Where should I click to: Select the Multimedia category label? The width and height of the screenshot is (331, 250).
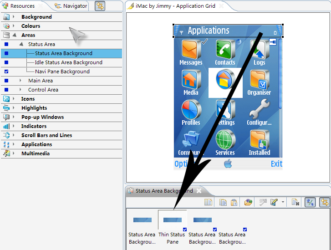[x=36, y=153]
